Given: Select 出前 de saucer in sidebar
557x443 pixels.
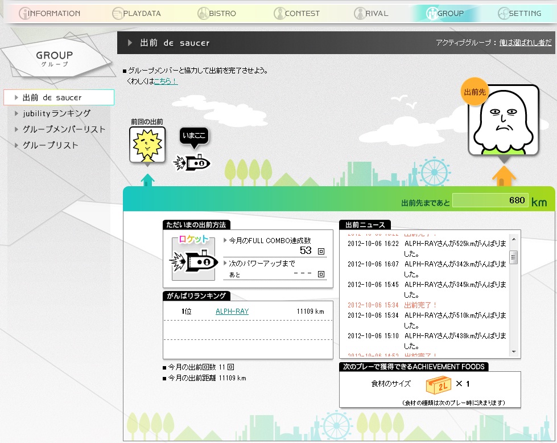Looking at the screenshot, I should point(52,97).
